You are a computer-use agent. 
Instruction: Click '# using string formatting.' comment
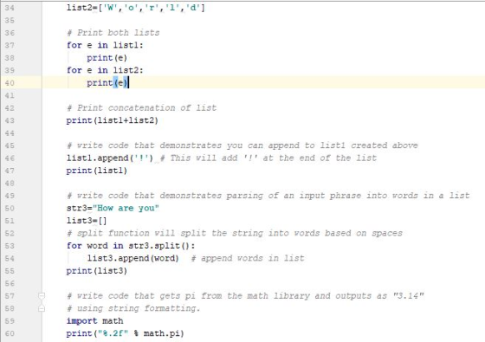133,308
